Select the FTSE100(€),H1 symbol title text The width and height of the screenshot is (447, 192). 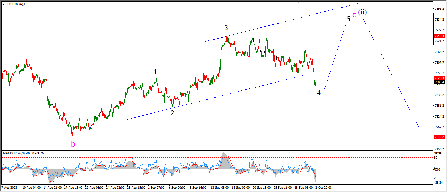[17, 4]
